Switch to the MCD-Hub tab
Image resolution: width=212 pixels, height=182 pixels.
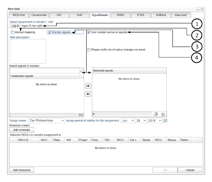[x=18, y=15]
